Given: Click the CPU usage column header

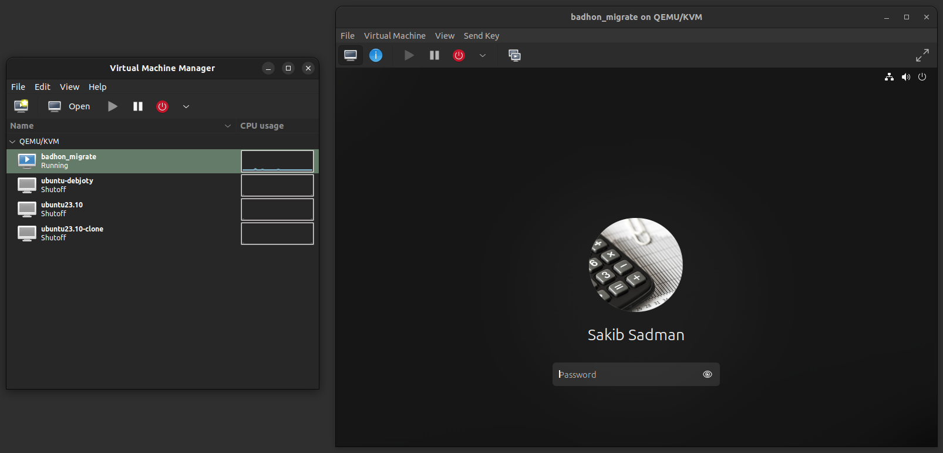Looking at the screenshot, I should [262, 126].
